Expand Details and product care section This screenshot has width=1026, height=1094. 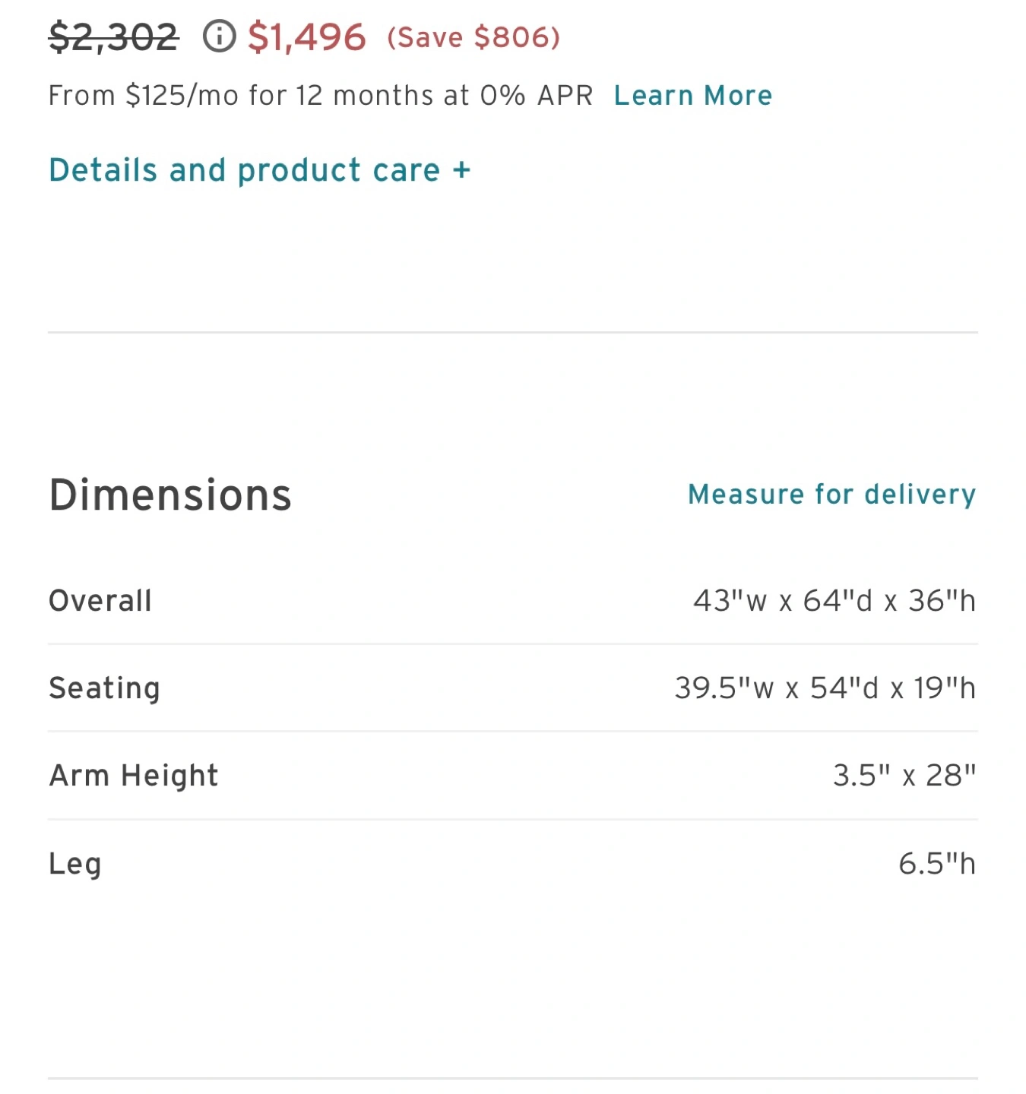[245, 170]
